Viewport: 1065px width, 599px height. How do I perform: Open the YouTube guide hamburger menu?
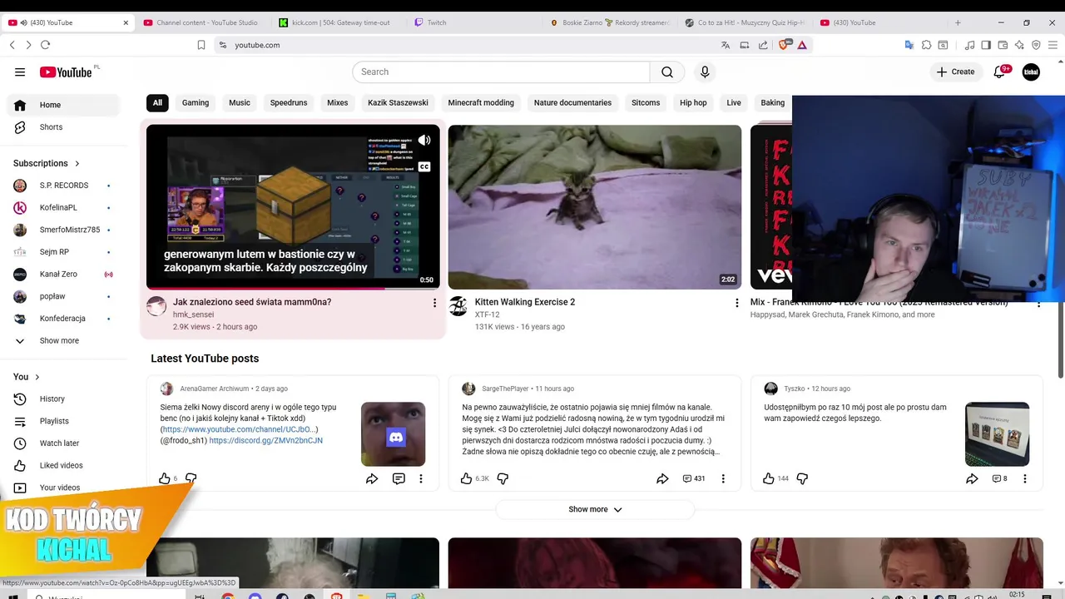[20, 72]
